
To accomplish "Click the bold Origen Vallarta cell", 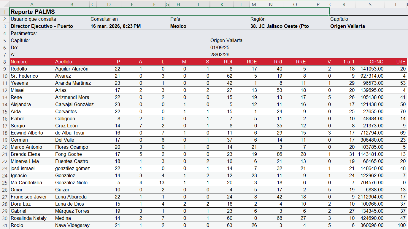I will 347,26.
